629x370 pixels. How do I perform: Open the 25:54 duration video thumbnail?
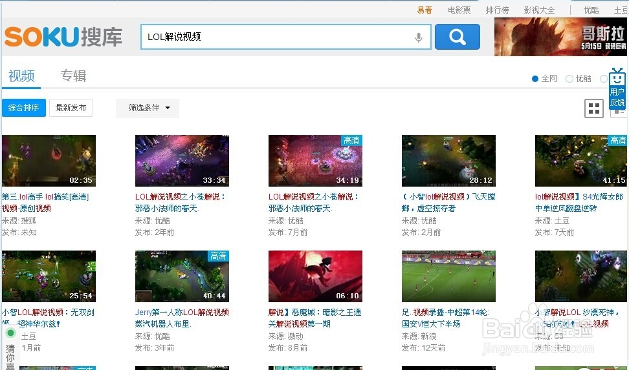49,276
